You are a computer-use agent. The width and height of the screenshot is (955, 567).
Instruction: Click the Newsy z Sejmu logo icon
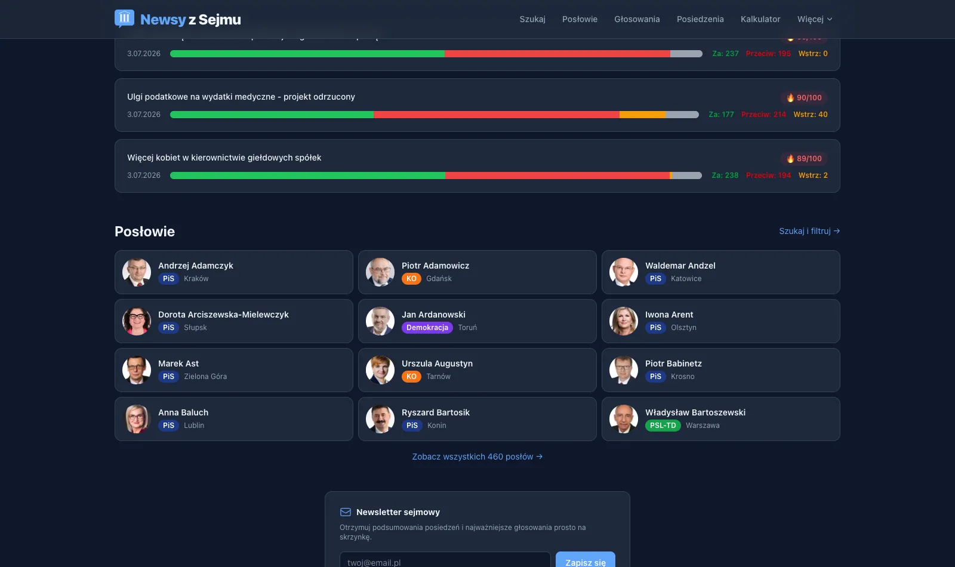click(124, 19)
